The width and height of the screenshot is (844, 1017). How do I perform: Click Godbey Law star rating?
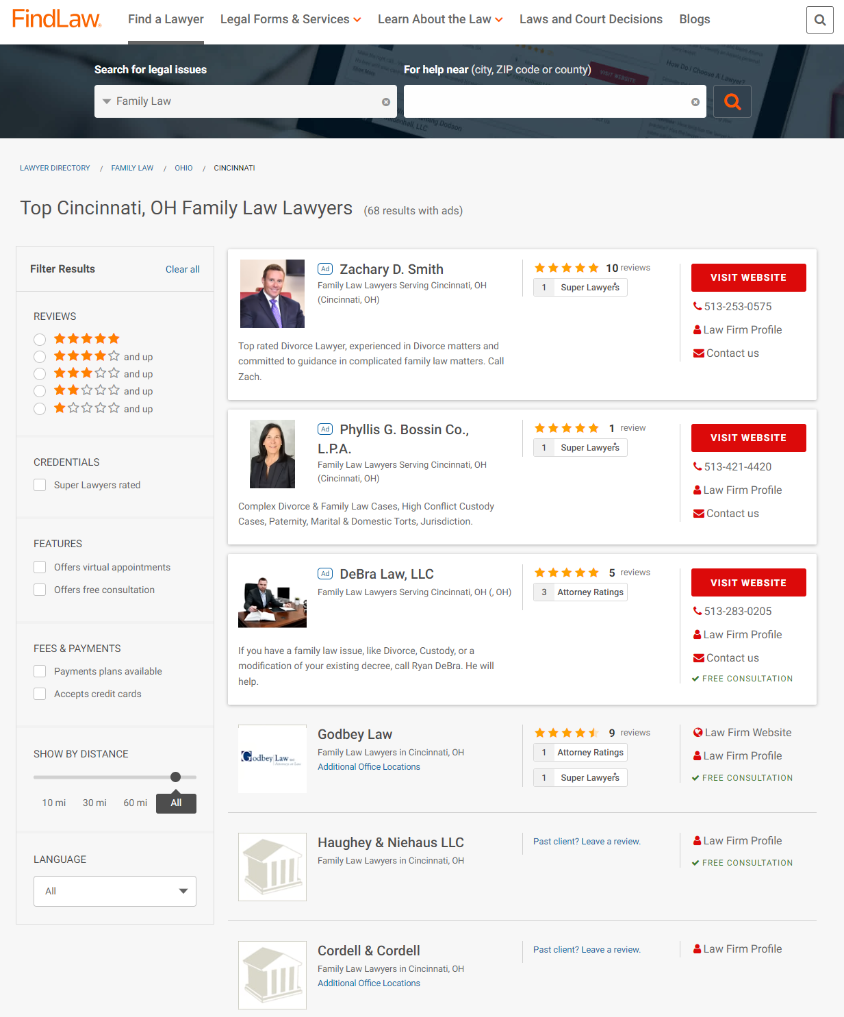[x=566, y=733]
